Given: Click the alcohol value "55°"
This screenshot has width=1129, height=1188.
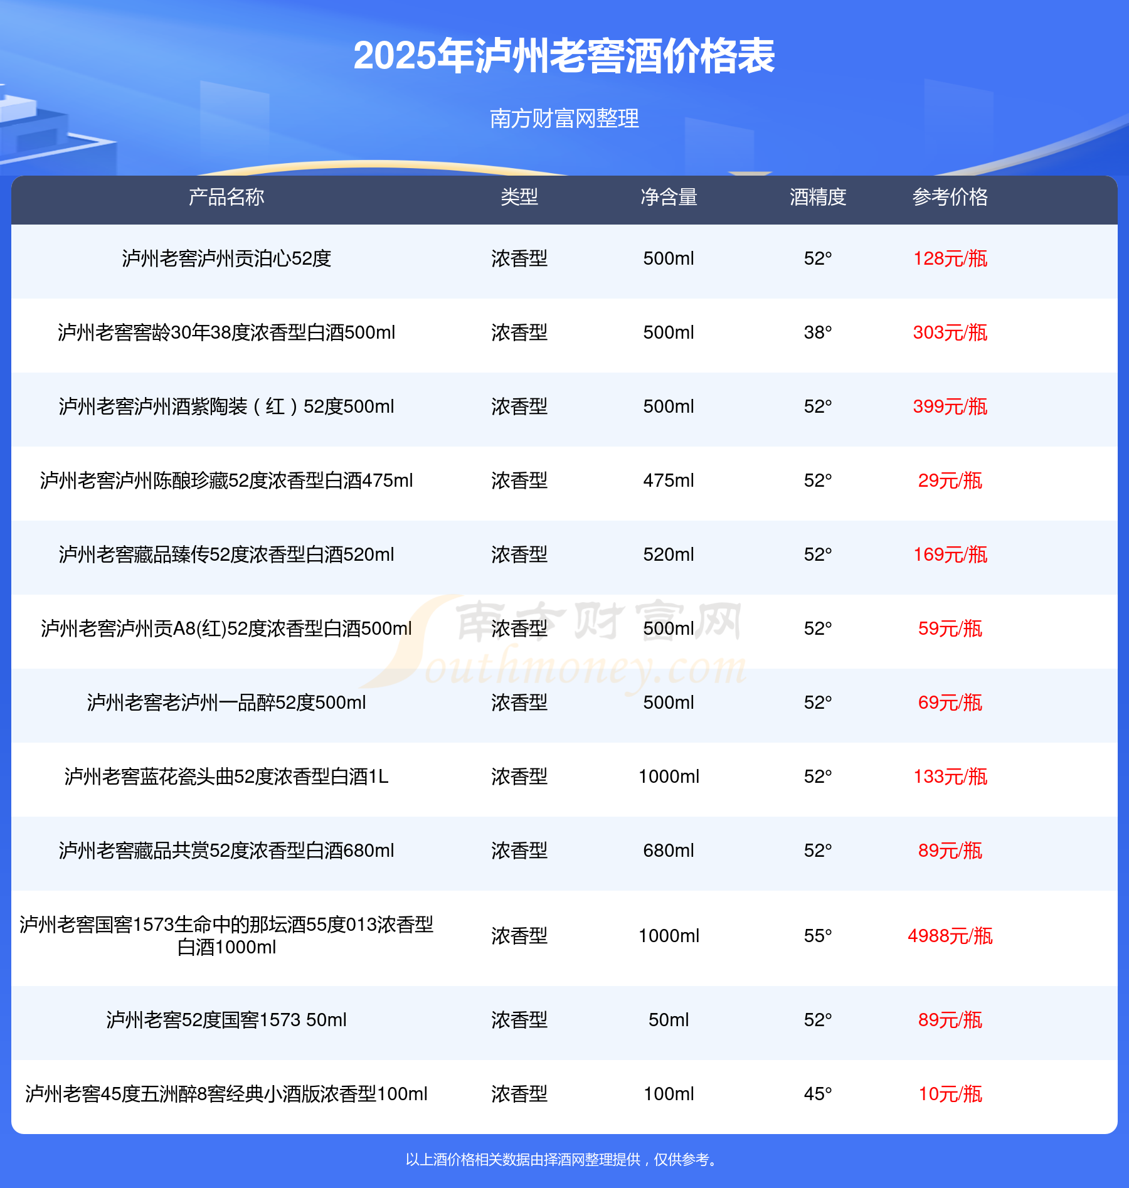Looking at the screenshot, I should pos(818,936).
